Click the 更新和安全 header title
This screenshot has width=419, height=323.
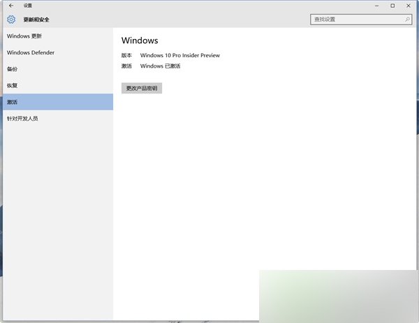coord(36,20)
